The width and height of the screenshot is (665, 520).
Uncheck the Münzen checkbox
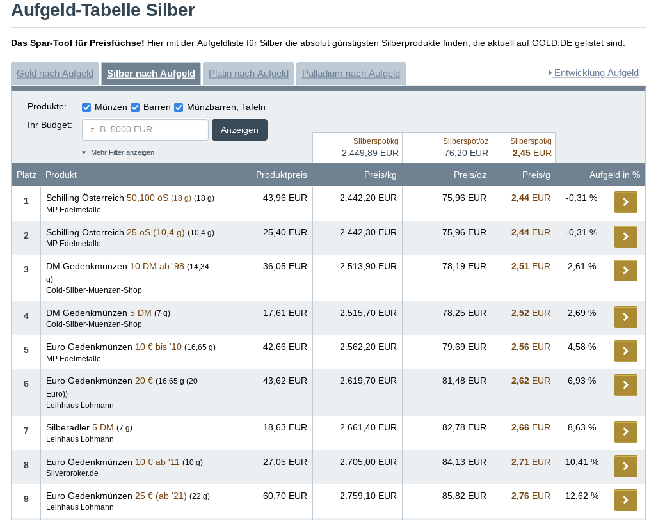(x=86, y=107)
